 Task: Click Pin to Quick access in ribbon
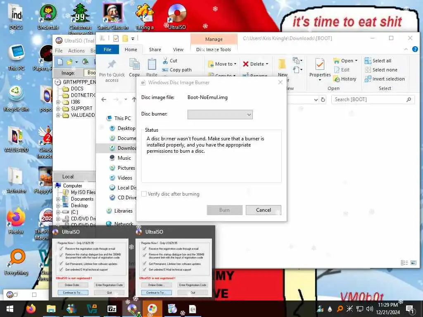click(x=112, y=71)
